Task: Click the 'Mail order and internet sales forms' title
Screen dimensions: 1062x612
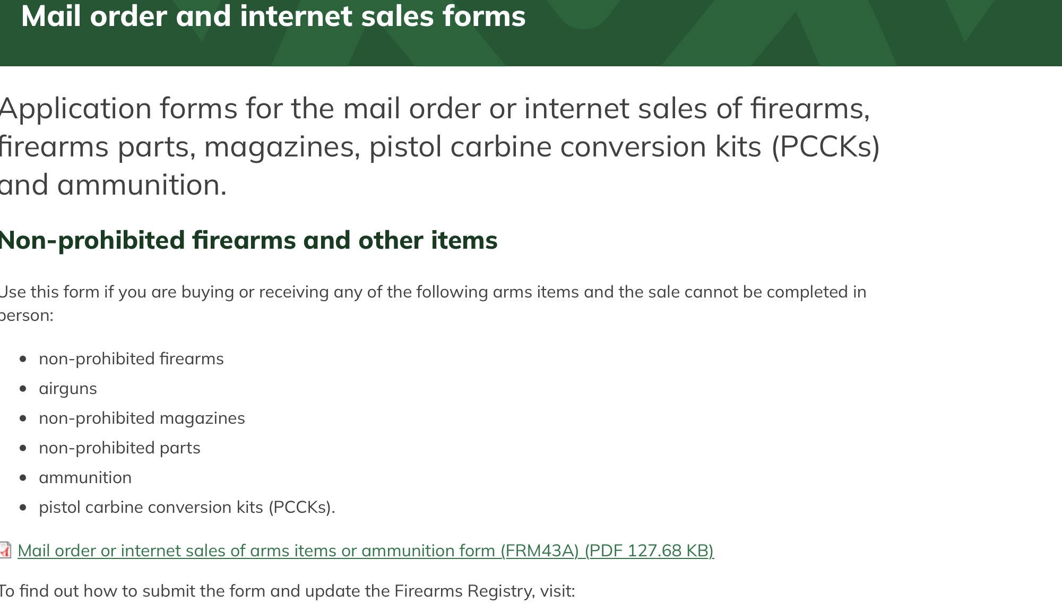Action: pyautogui.click(x=273, y=16)
